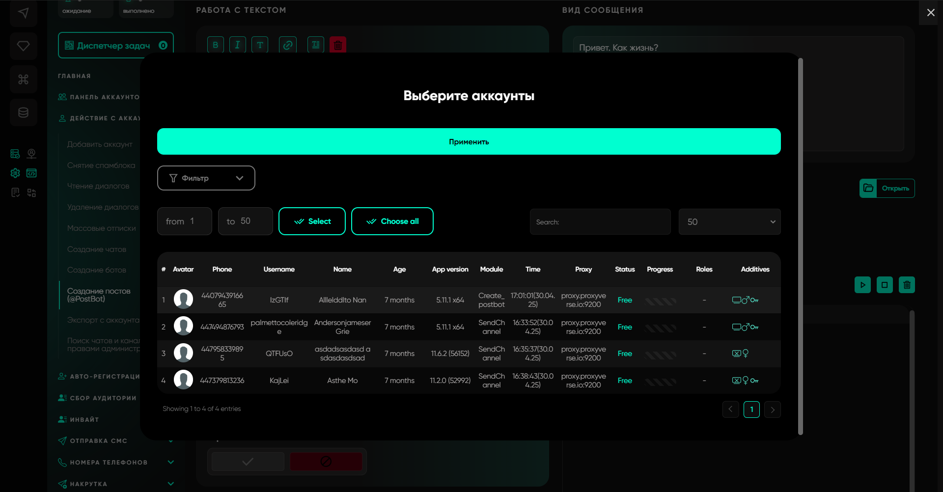943x492 pixels.
Task: Click the Search input field
Action: pos(600,222)
